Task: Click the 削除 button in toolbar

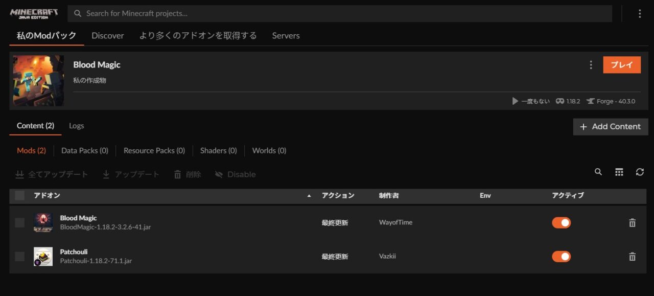Action: pos(188,174)
